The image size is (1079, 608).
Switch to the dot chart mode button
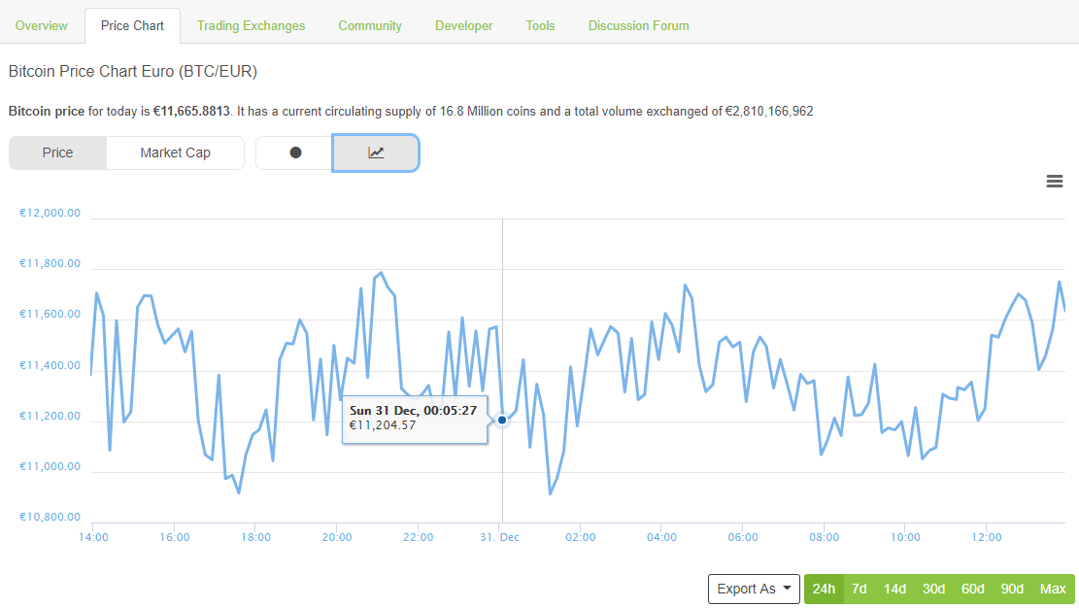coord(294,152)
